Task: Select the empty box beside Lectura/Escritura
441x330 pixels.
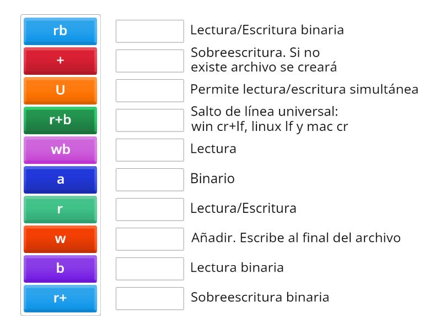Action: 150,210
